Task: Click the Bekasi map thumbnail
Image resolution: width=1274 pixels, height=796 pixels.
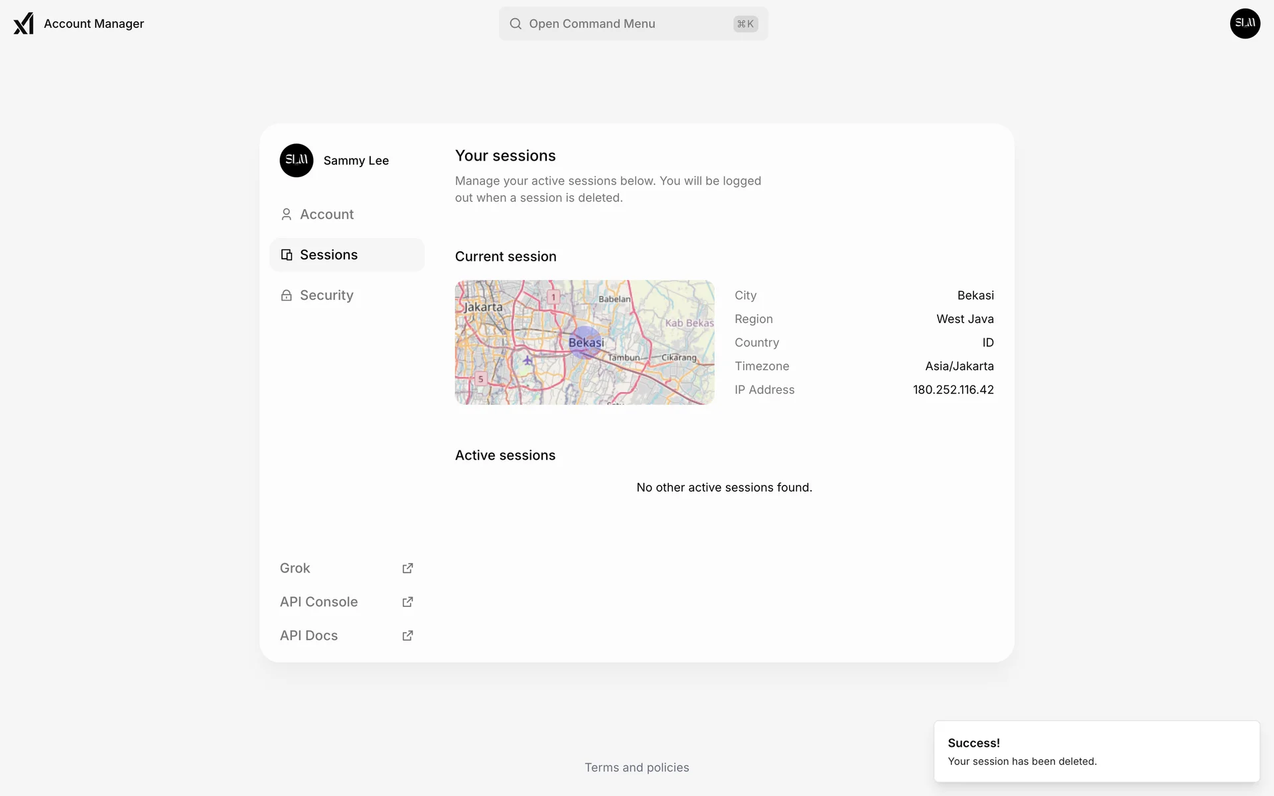Action: coord(585,342)
